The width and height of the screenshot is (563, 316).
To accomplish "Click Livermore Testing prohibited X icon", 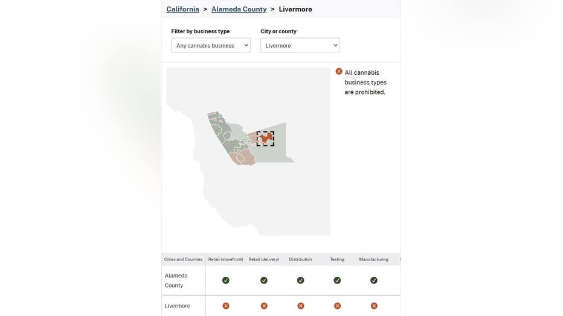I will 337,306.
